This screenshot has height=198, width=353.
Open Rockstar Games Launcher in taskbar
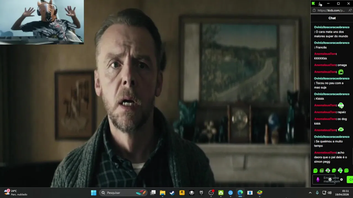182,193
